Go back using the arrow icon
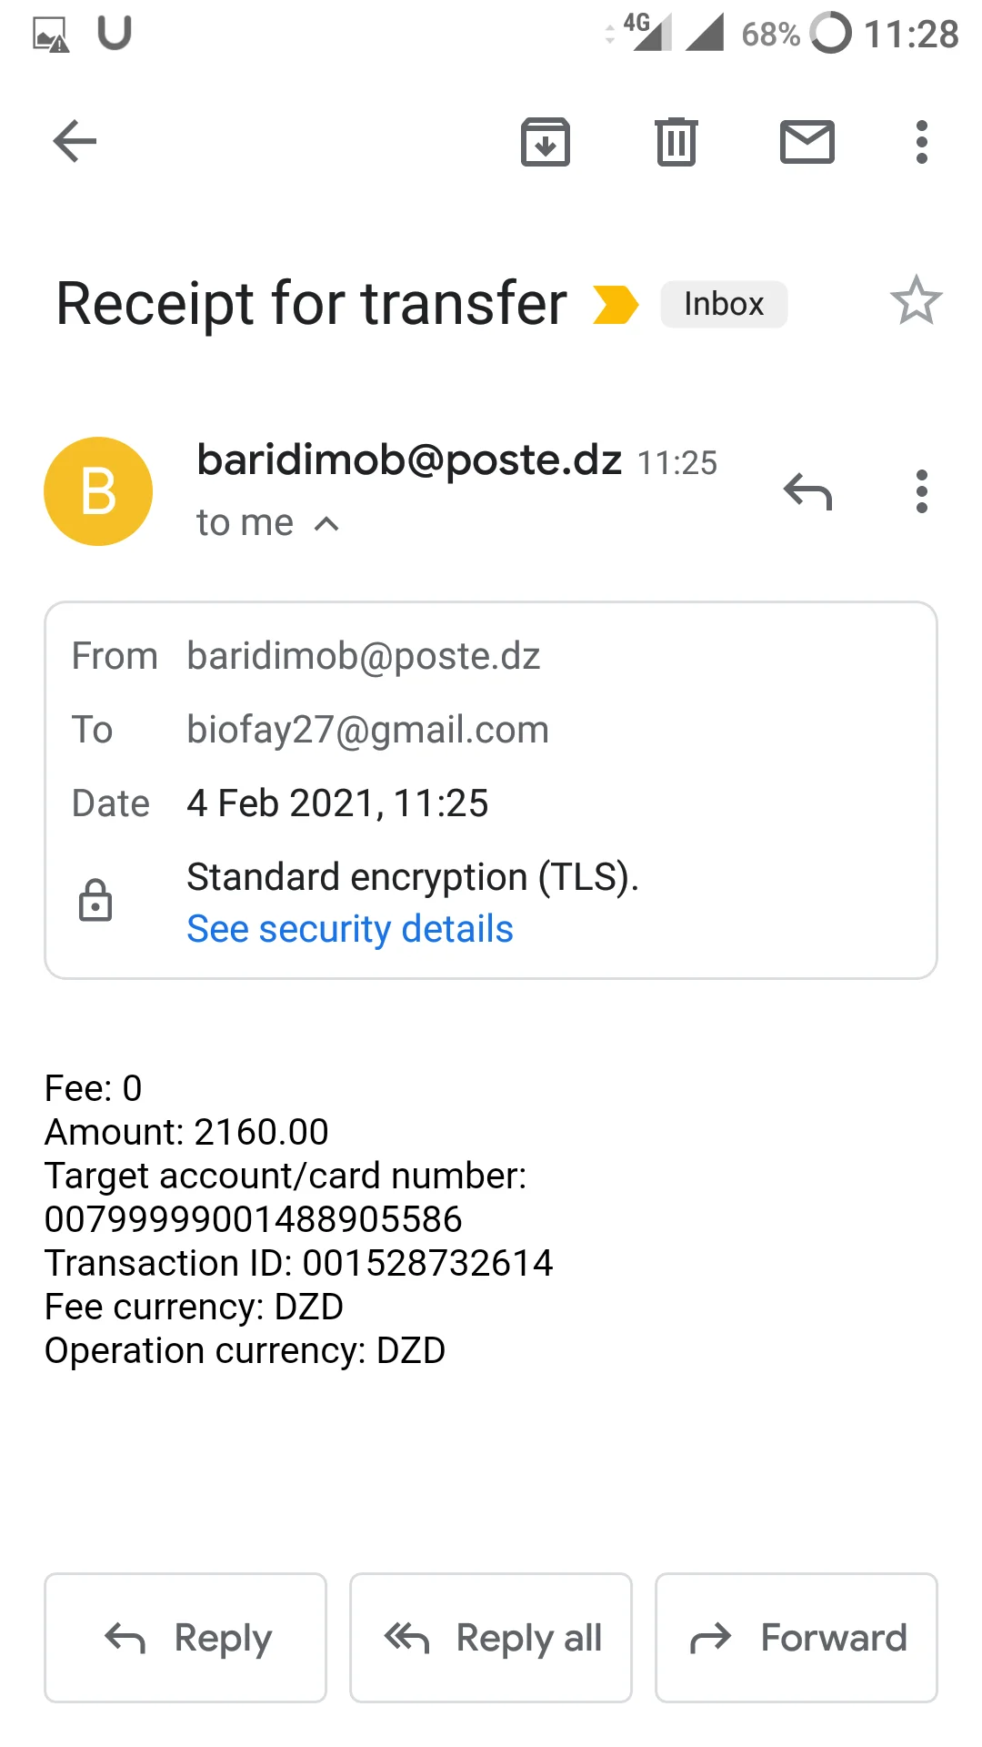 (x=75, y=142)
